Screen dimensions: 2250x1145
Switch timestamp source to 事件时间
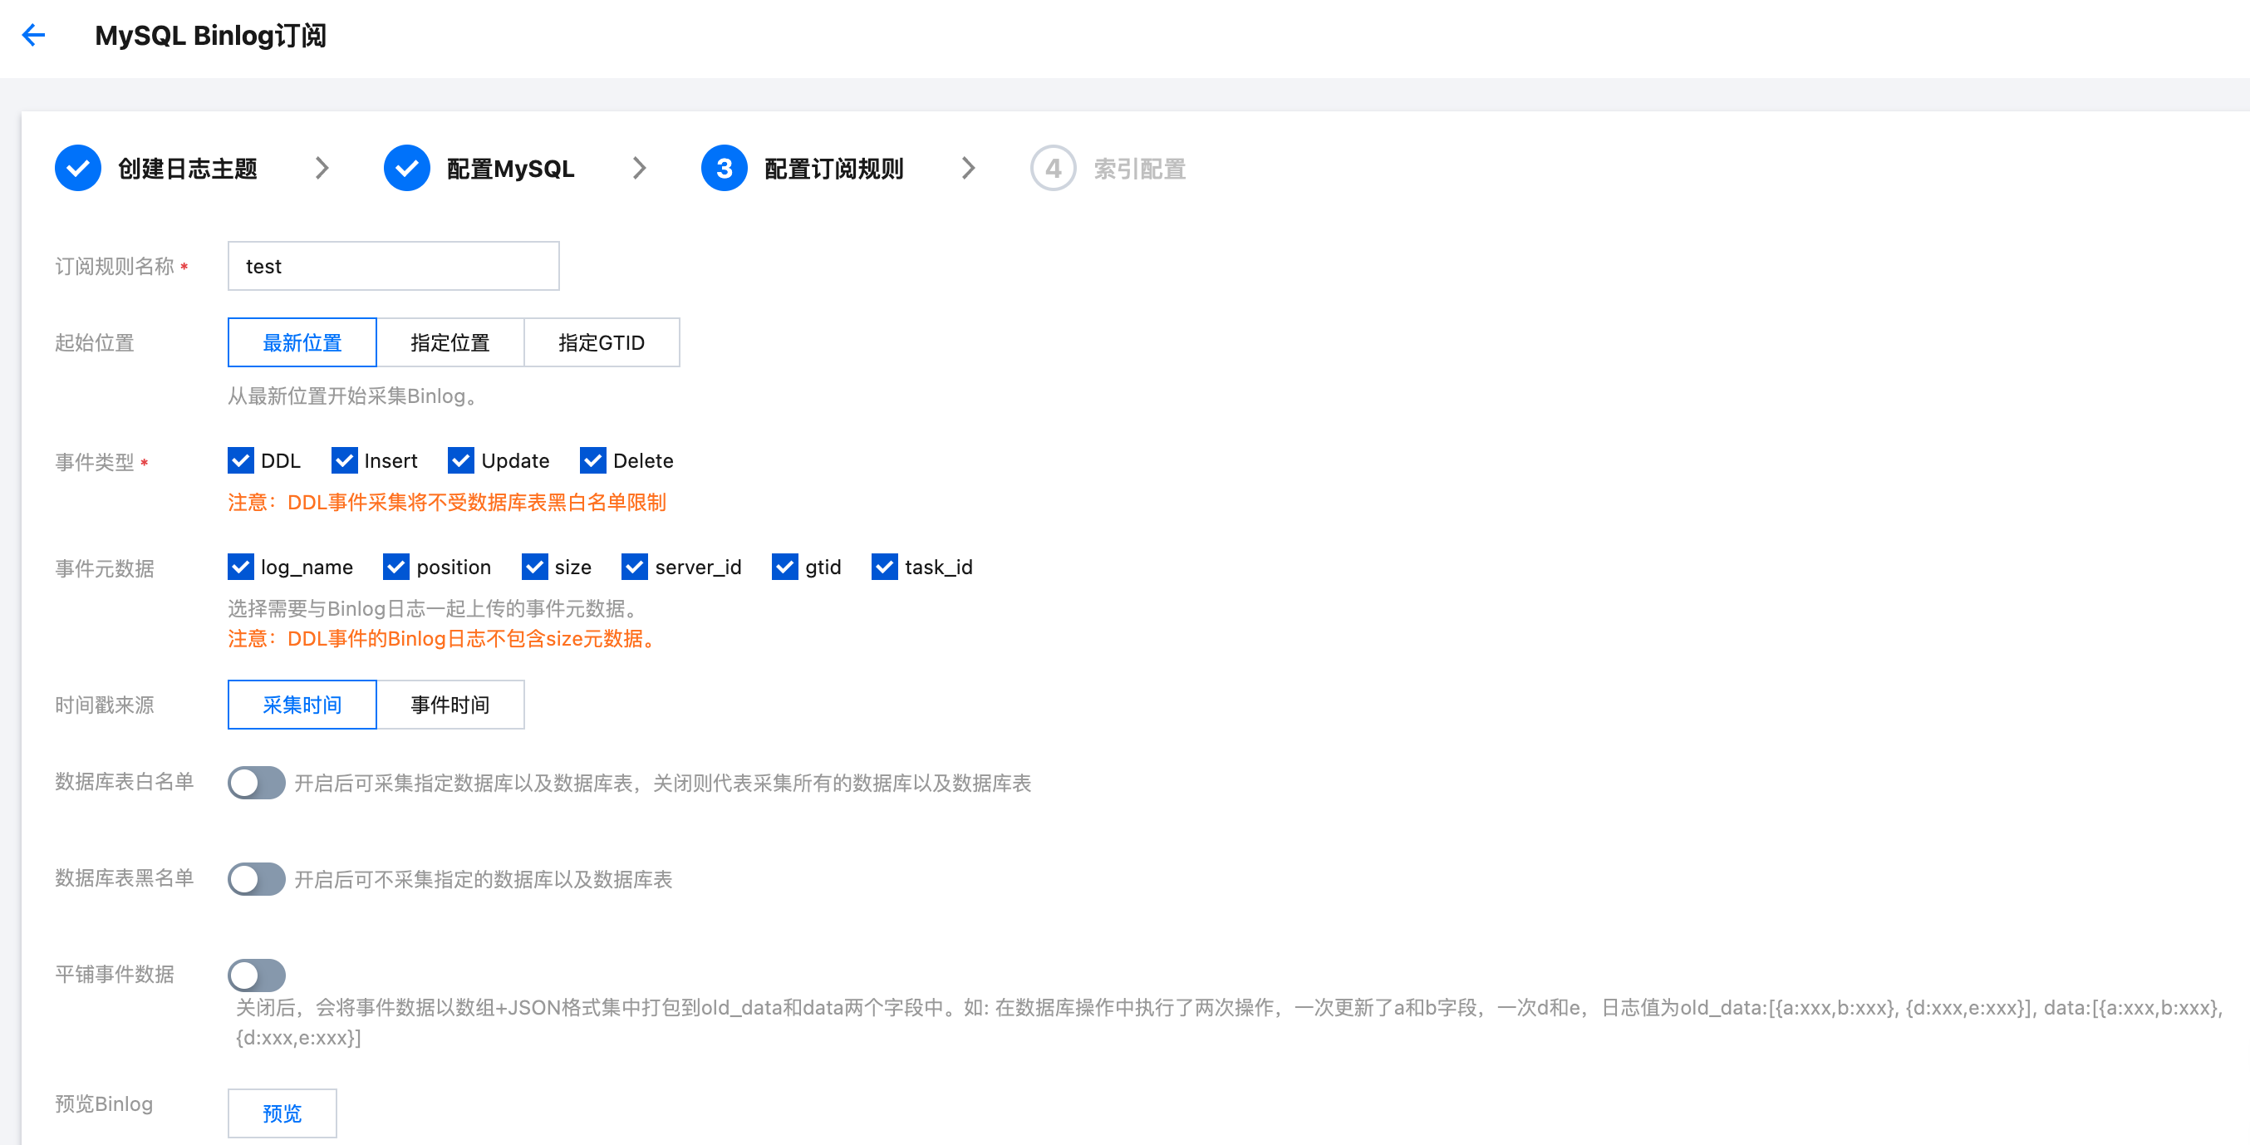(450, 704)
